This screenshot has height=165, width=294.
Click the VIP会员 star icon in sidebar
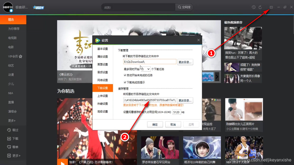point(21,56)
